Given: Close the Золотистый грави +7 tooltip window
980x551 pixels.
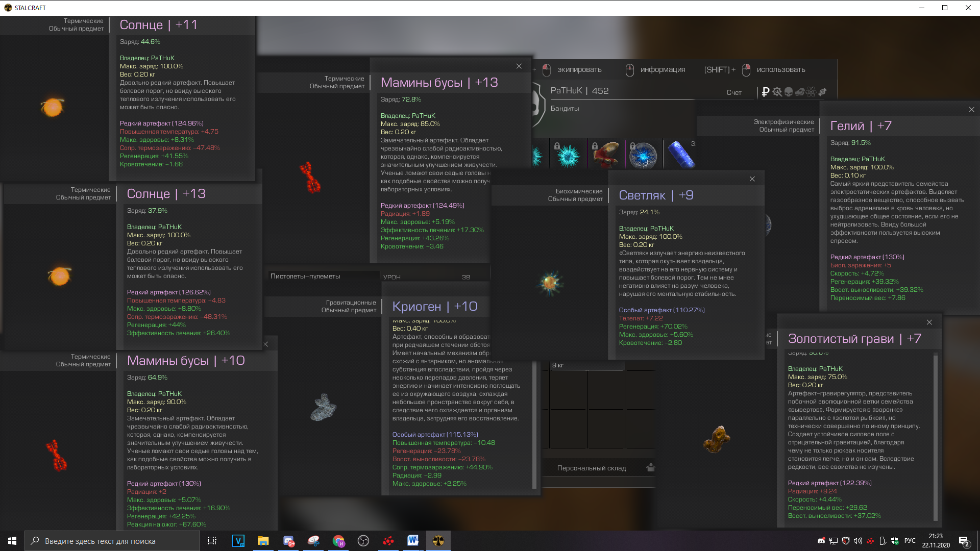Looking at the screenshot, I should coord(929,322).
